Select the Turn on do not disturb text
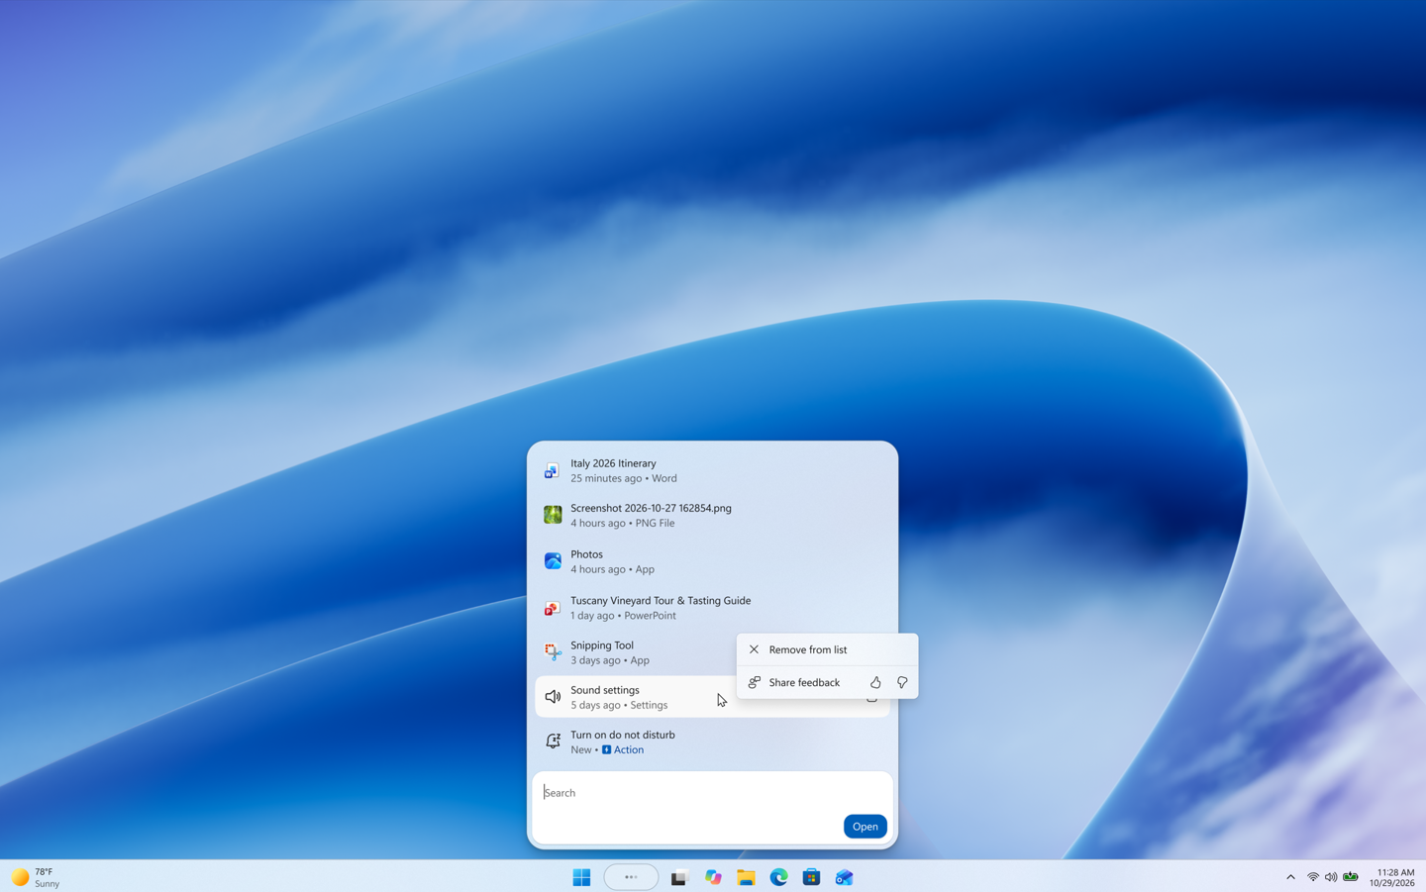Viewport: 1426px width, 892px height. (x=623, y=735)
